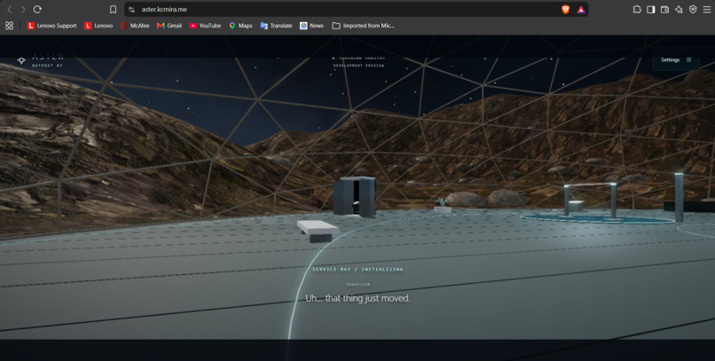Open site settings icon in address bar
The height and width of the screenshot is (361, 715).
[132, 10]
